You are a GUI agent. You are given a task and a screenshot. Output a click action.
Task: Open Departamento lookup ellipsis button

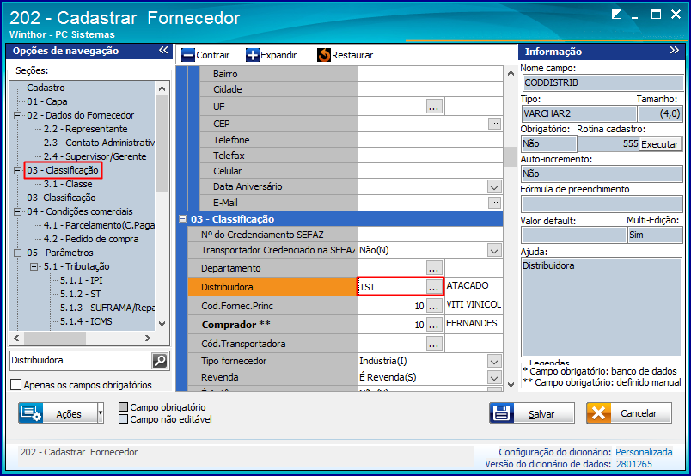[x=434, y=268]
